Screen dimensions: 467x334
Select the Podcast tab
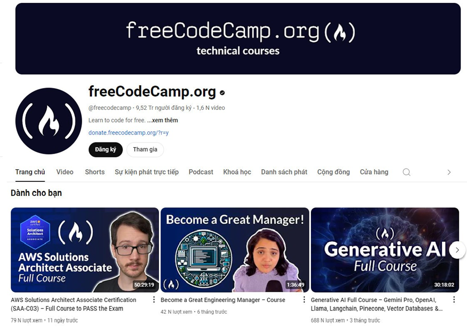(201, 172)
